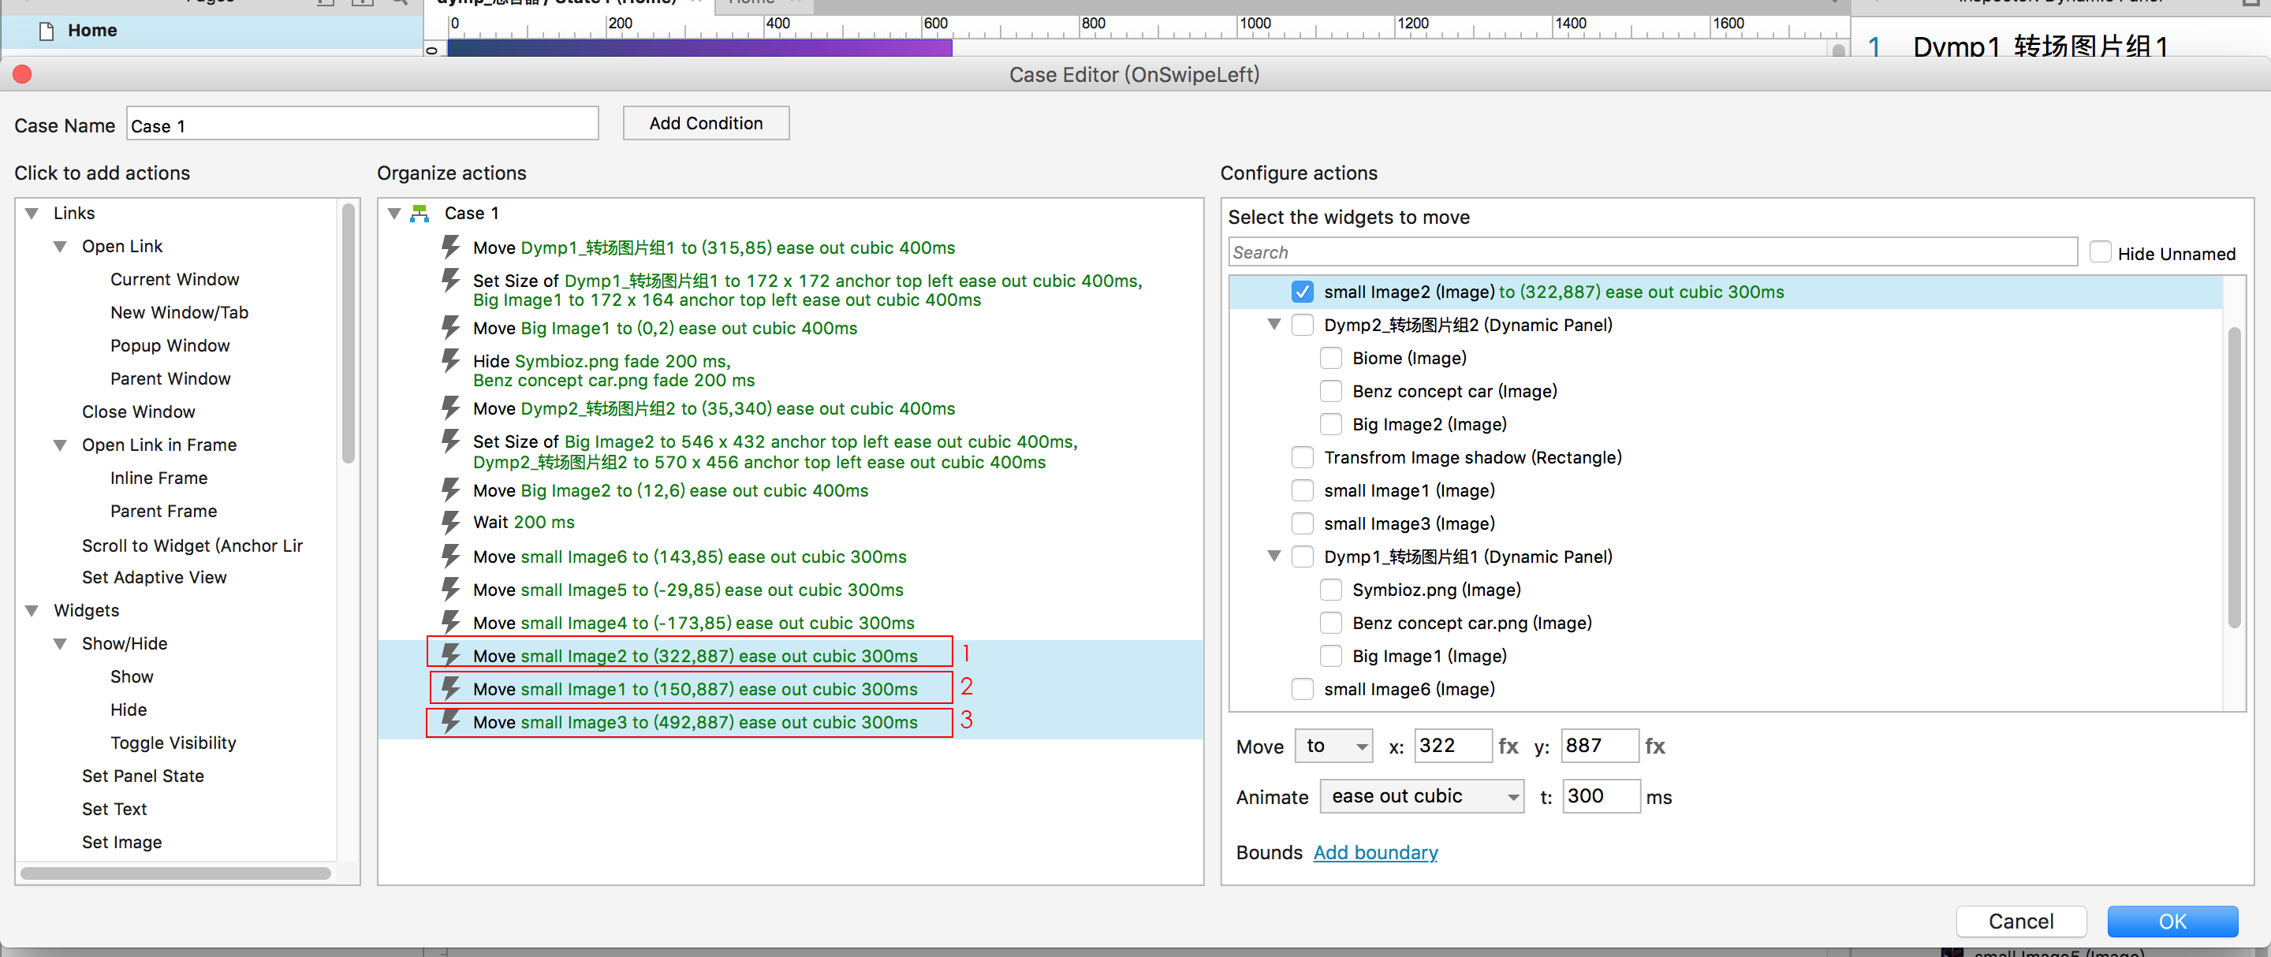
Task: Enable the Hide Unnamed checkbox
Action: click(x=2100, y=253)
